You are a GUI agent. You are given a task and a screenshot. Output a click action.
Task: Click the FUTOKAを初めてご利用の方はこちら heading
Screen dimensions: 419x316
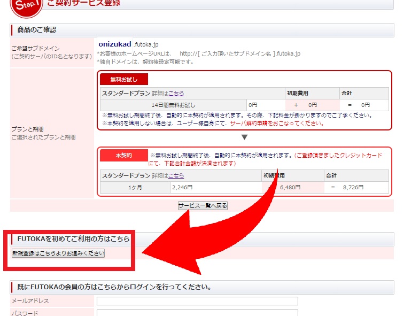click(x=74, y=239)
